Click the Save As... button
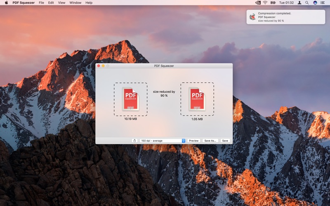This screenshot has height=206, width=330. (210, 140)
